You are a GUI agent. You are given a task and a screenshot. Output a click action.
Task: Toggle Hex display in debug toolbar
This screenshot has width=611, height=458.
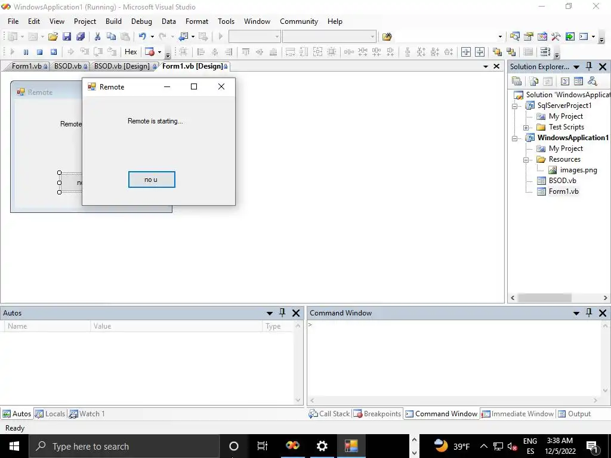(x=131, y=52)
